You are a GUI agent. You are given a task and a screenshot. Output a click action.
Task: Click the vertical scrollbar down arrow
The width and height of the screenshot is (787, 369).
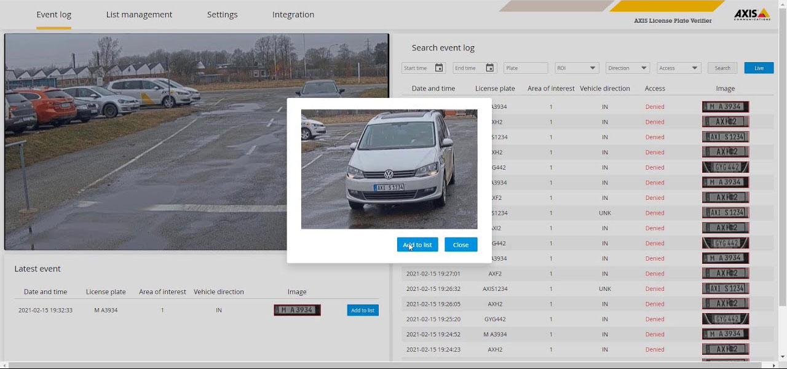tap(783, 357)
